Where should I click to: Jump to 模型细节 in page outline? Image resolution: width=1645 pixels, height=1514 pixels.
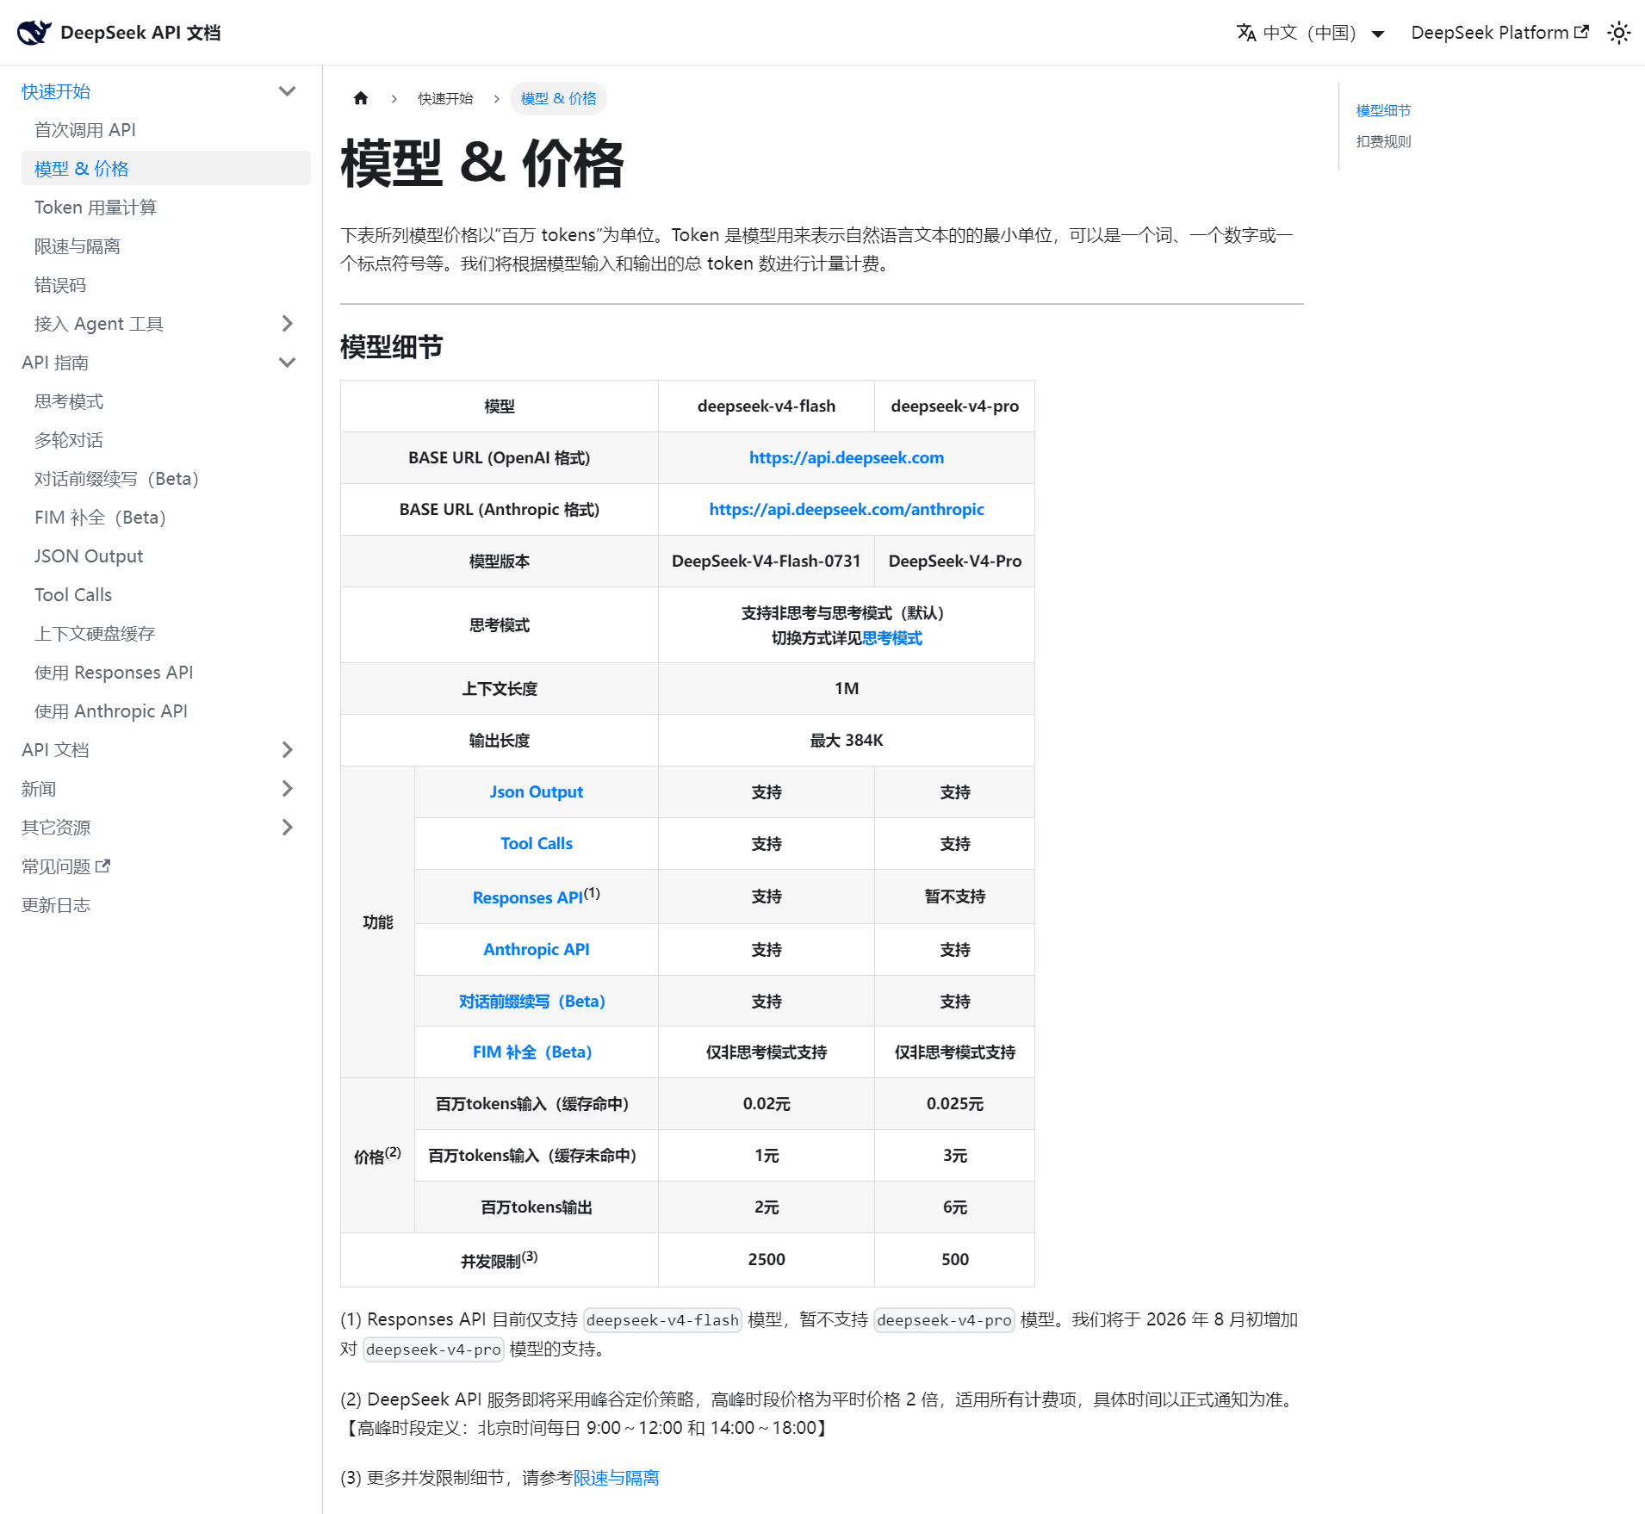click(x=1383, y=110)
